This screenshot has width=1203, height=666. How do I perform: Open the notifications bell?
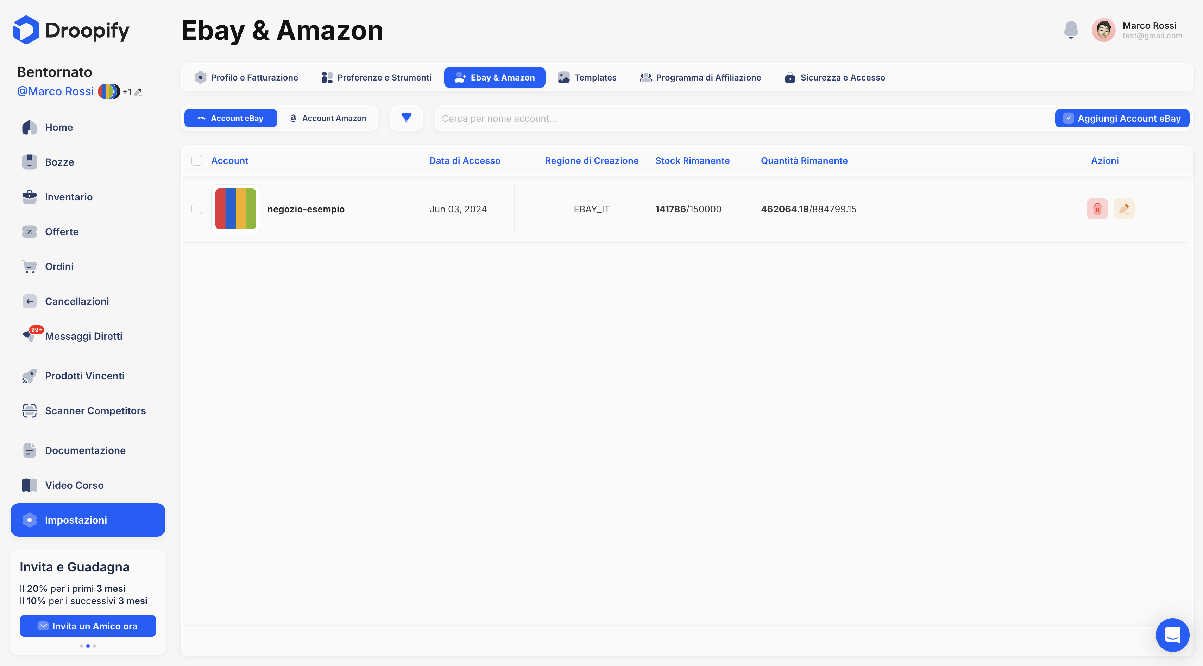click(1071, 30)
